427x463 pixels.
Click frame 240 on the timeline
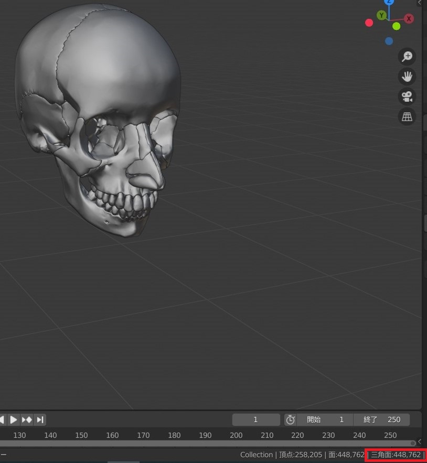[359, 435]
